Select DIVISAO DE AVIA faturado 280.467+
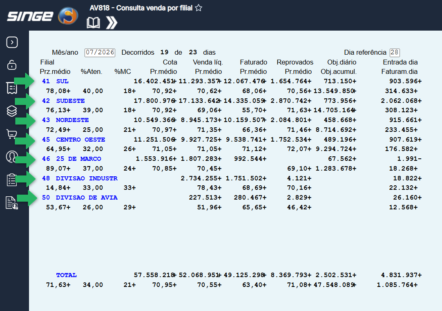The width and height of the screenshot is (442, 311). click(x=250, y=198)
